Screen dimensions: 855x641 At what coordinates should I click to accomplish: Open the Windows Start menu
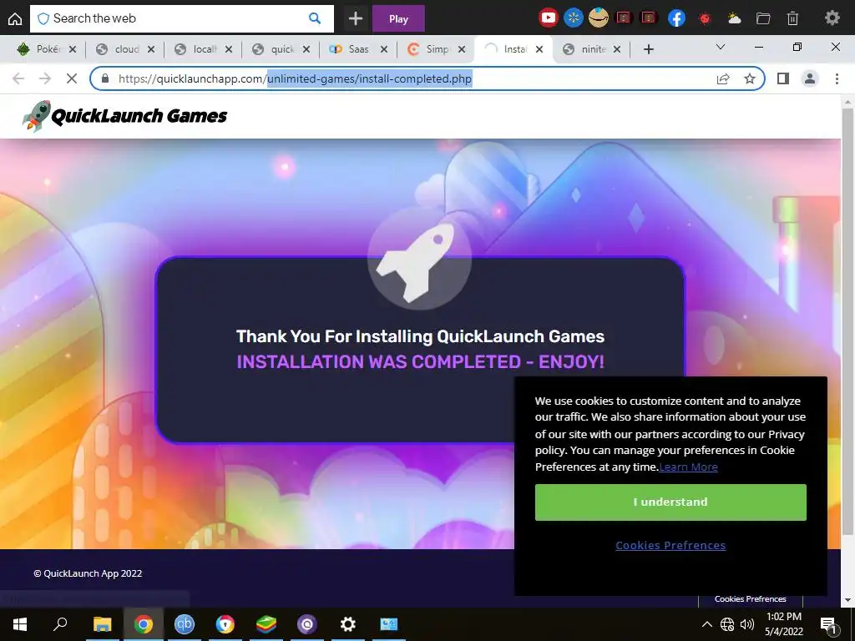point(20,624)
